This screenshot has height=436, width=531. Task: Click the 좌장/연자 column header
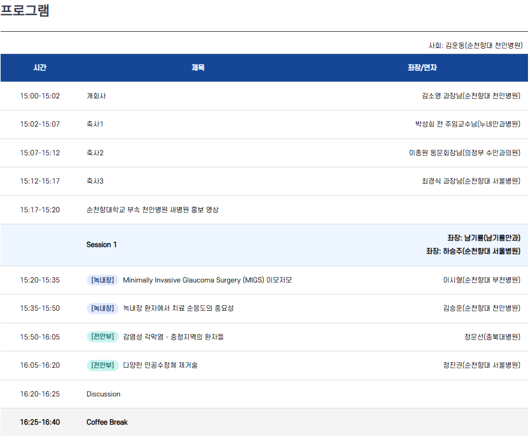pos(422,68)
